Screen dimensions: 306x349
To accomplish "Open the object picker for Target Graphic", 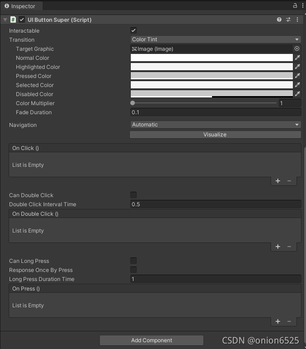I will point(297,48).
